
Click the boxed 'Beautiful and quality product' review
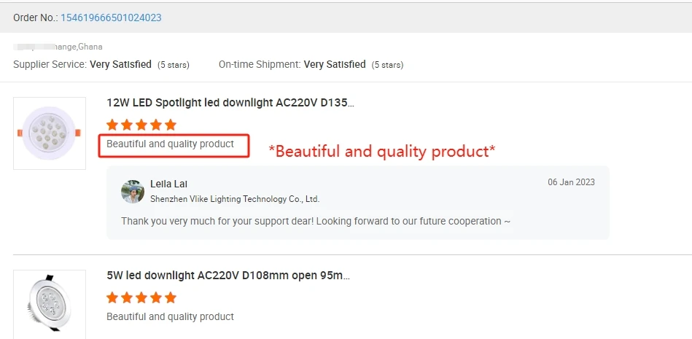[171, 144]
